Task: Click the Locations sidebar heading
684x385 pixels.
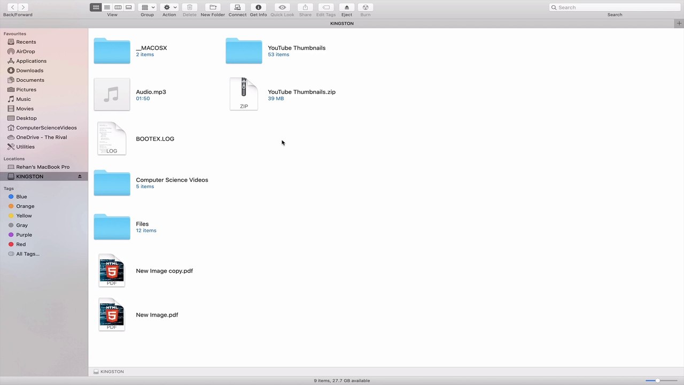Action: pos(14,159)
